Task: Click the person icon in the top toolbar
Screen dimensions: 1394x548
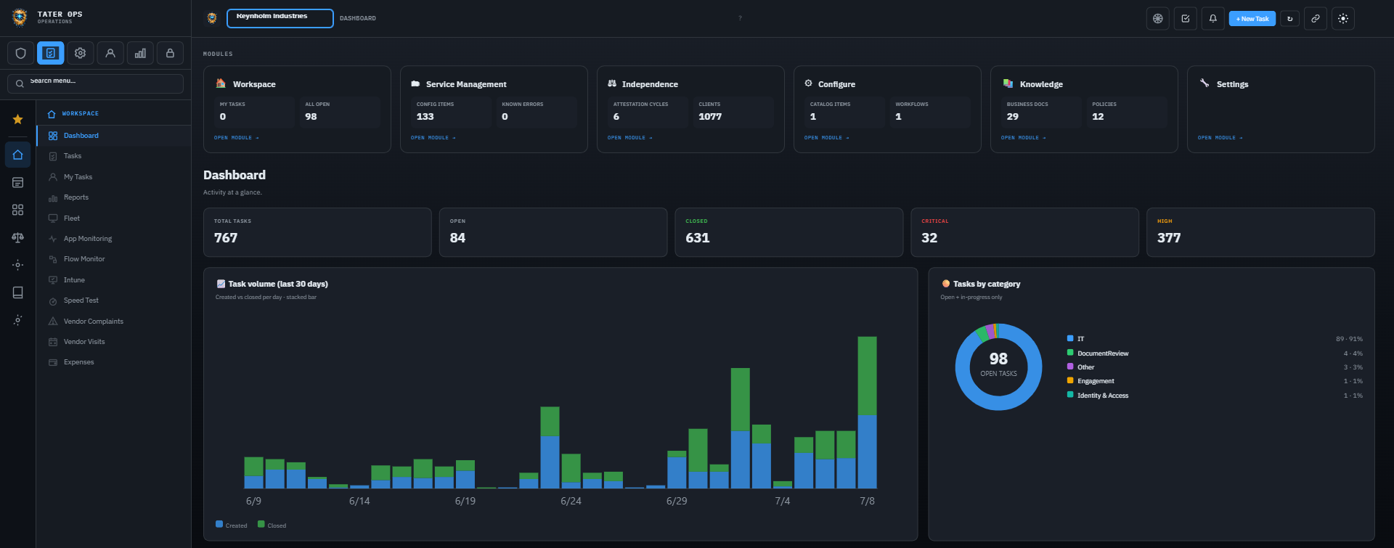Action: 110,53
